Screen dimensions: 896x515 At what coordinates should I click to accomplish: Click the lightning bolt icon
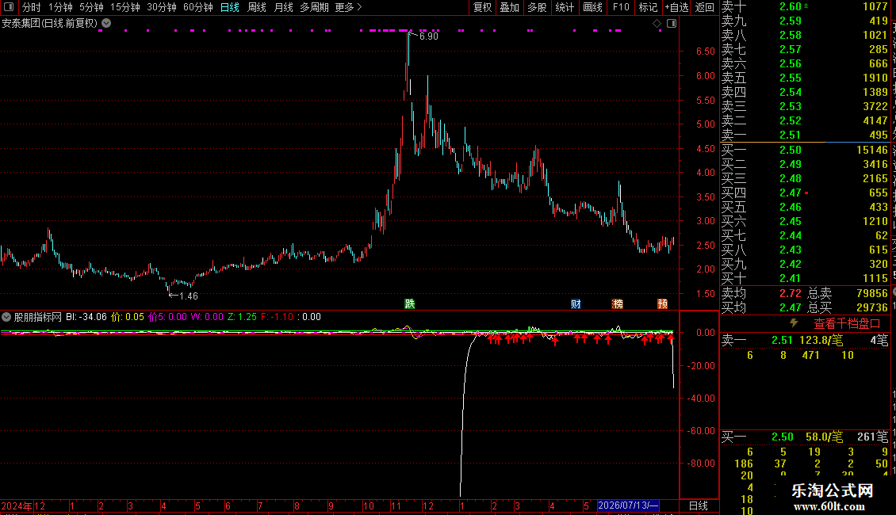point(794,323)
